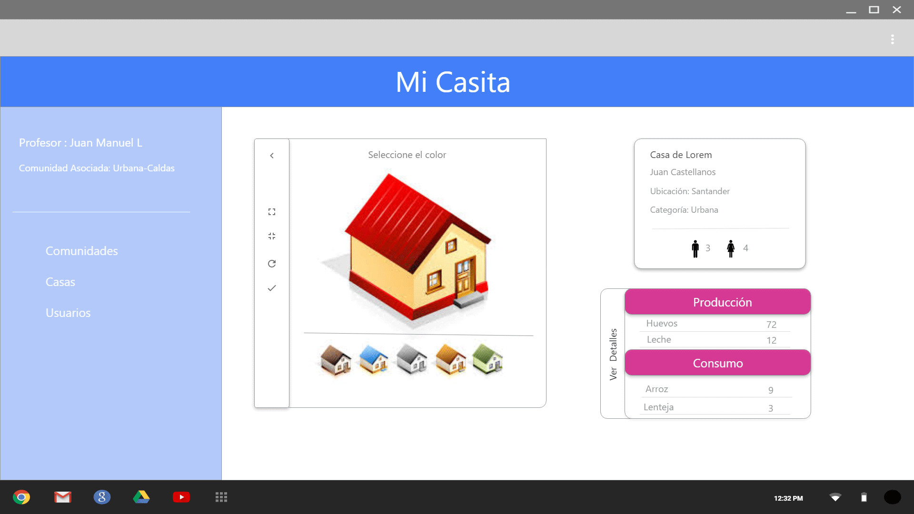Screen dimensions: 914x514
Task: Open Usuarios section
Action: pyautogui.click(x=68, y=313)
